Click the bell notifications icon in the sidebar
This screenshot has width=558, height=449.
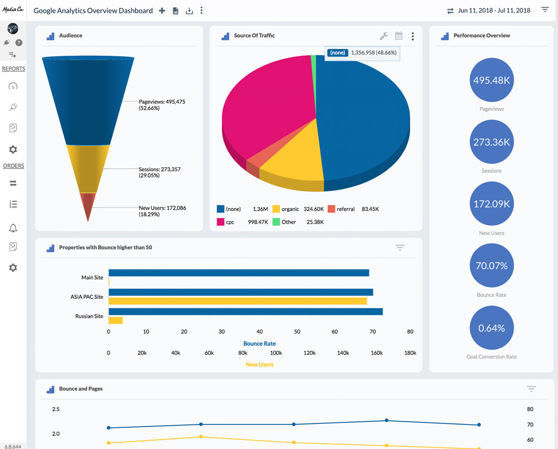point(13,228)
